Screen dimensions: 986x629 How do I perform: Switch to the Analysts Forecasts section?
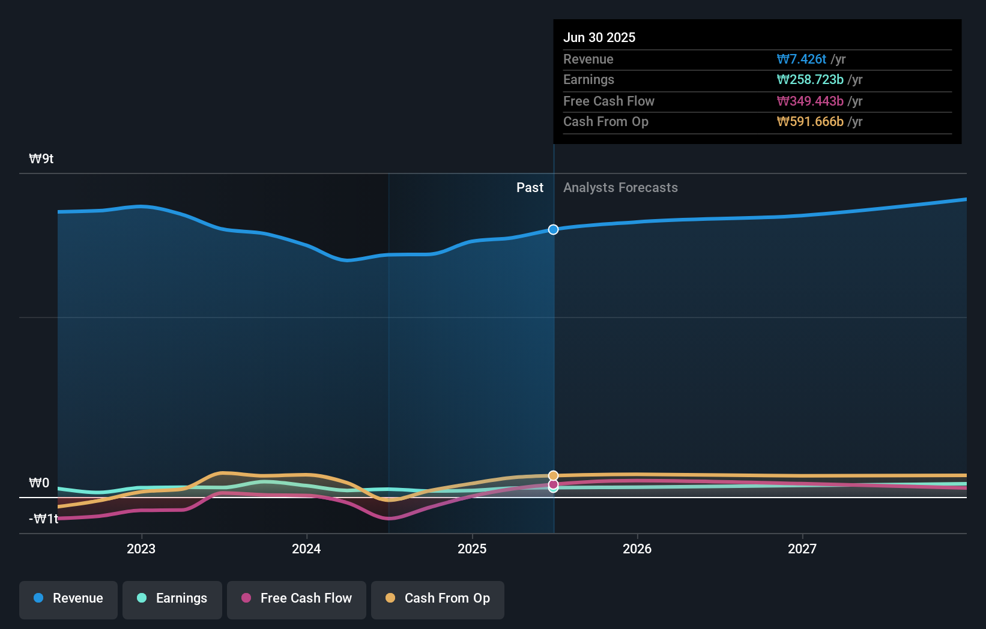click(620, 187)
